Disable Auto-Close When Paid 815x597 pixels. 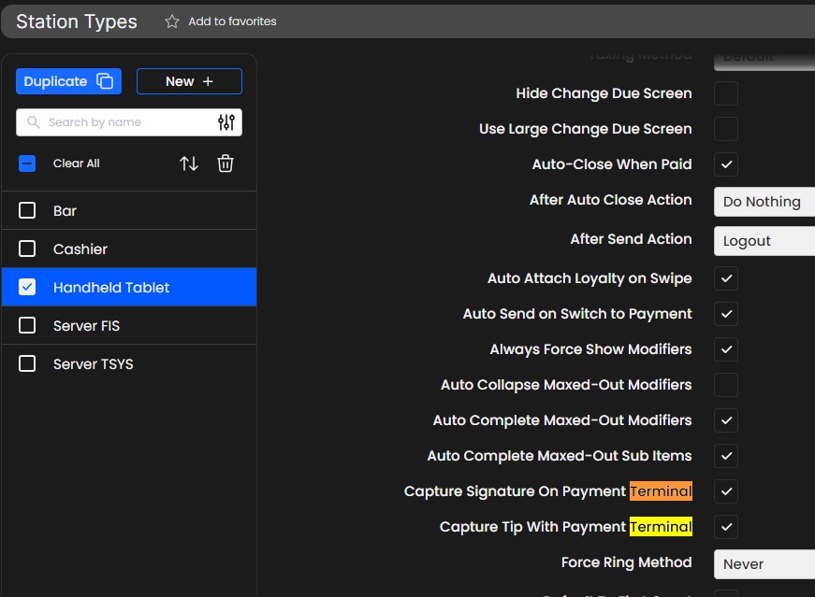point(726,164)
